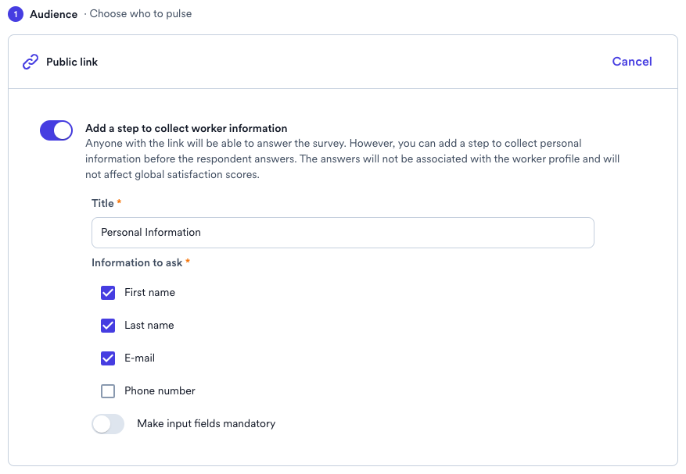
Task: Click the First name label text
Action: click(x=149, y=292)
